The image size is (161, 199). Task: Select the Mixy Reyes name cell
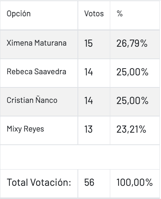[x=39, y=130]
